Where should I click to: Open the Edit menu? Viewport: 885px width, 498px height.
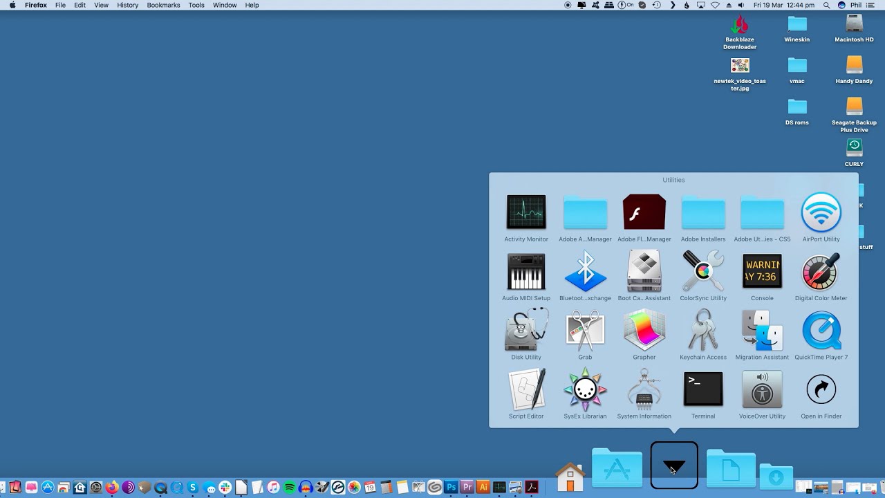coord(80,5)
